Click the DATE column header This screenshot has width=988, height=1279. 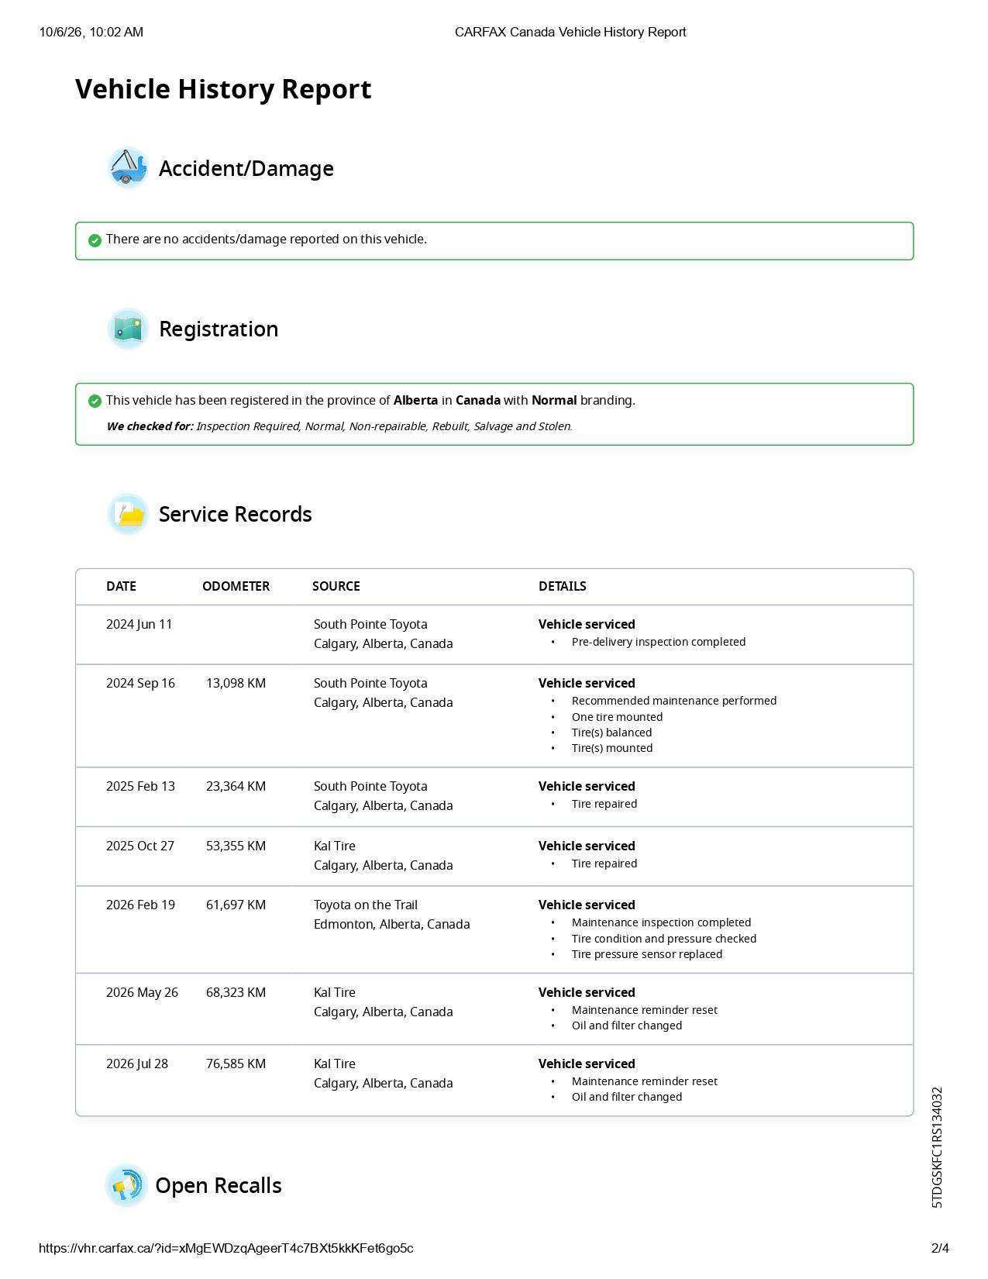[x=121, y=586]
